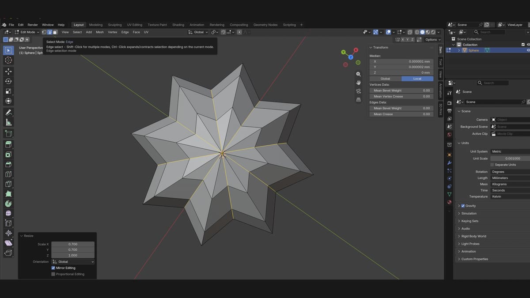Activate the Extrude Region tool
The height and width of the screenshot is (298, 530).
(8, 144)
